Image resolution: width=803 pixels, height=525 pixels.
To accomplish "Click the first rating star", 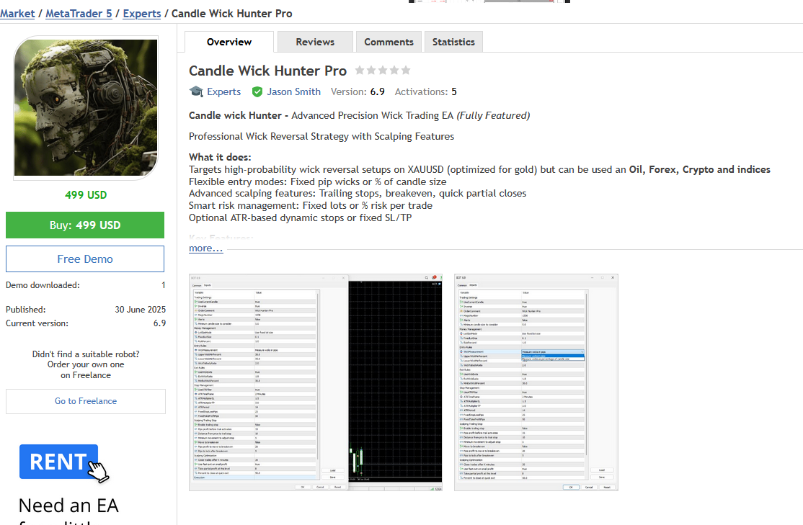I will point(360,70).
